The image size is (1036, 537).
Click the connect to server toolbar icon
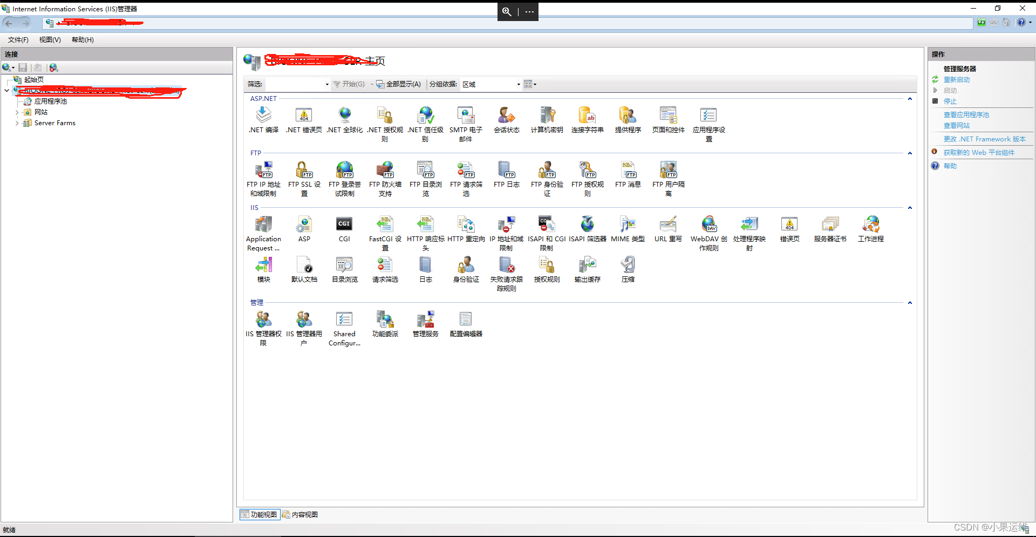click(x=8, y=67)
